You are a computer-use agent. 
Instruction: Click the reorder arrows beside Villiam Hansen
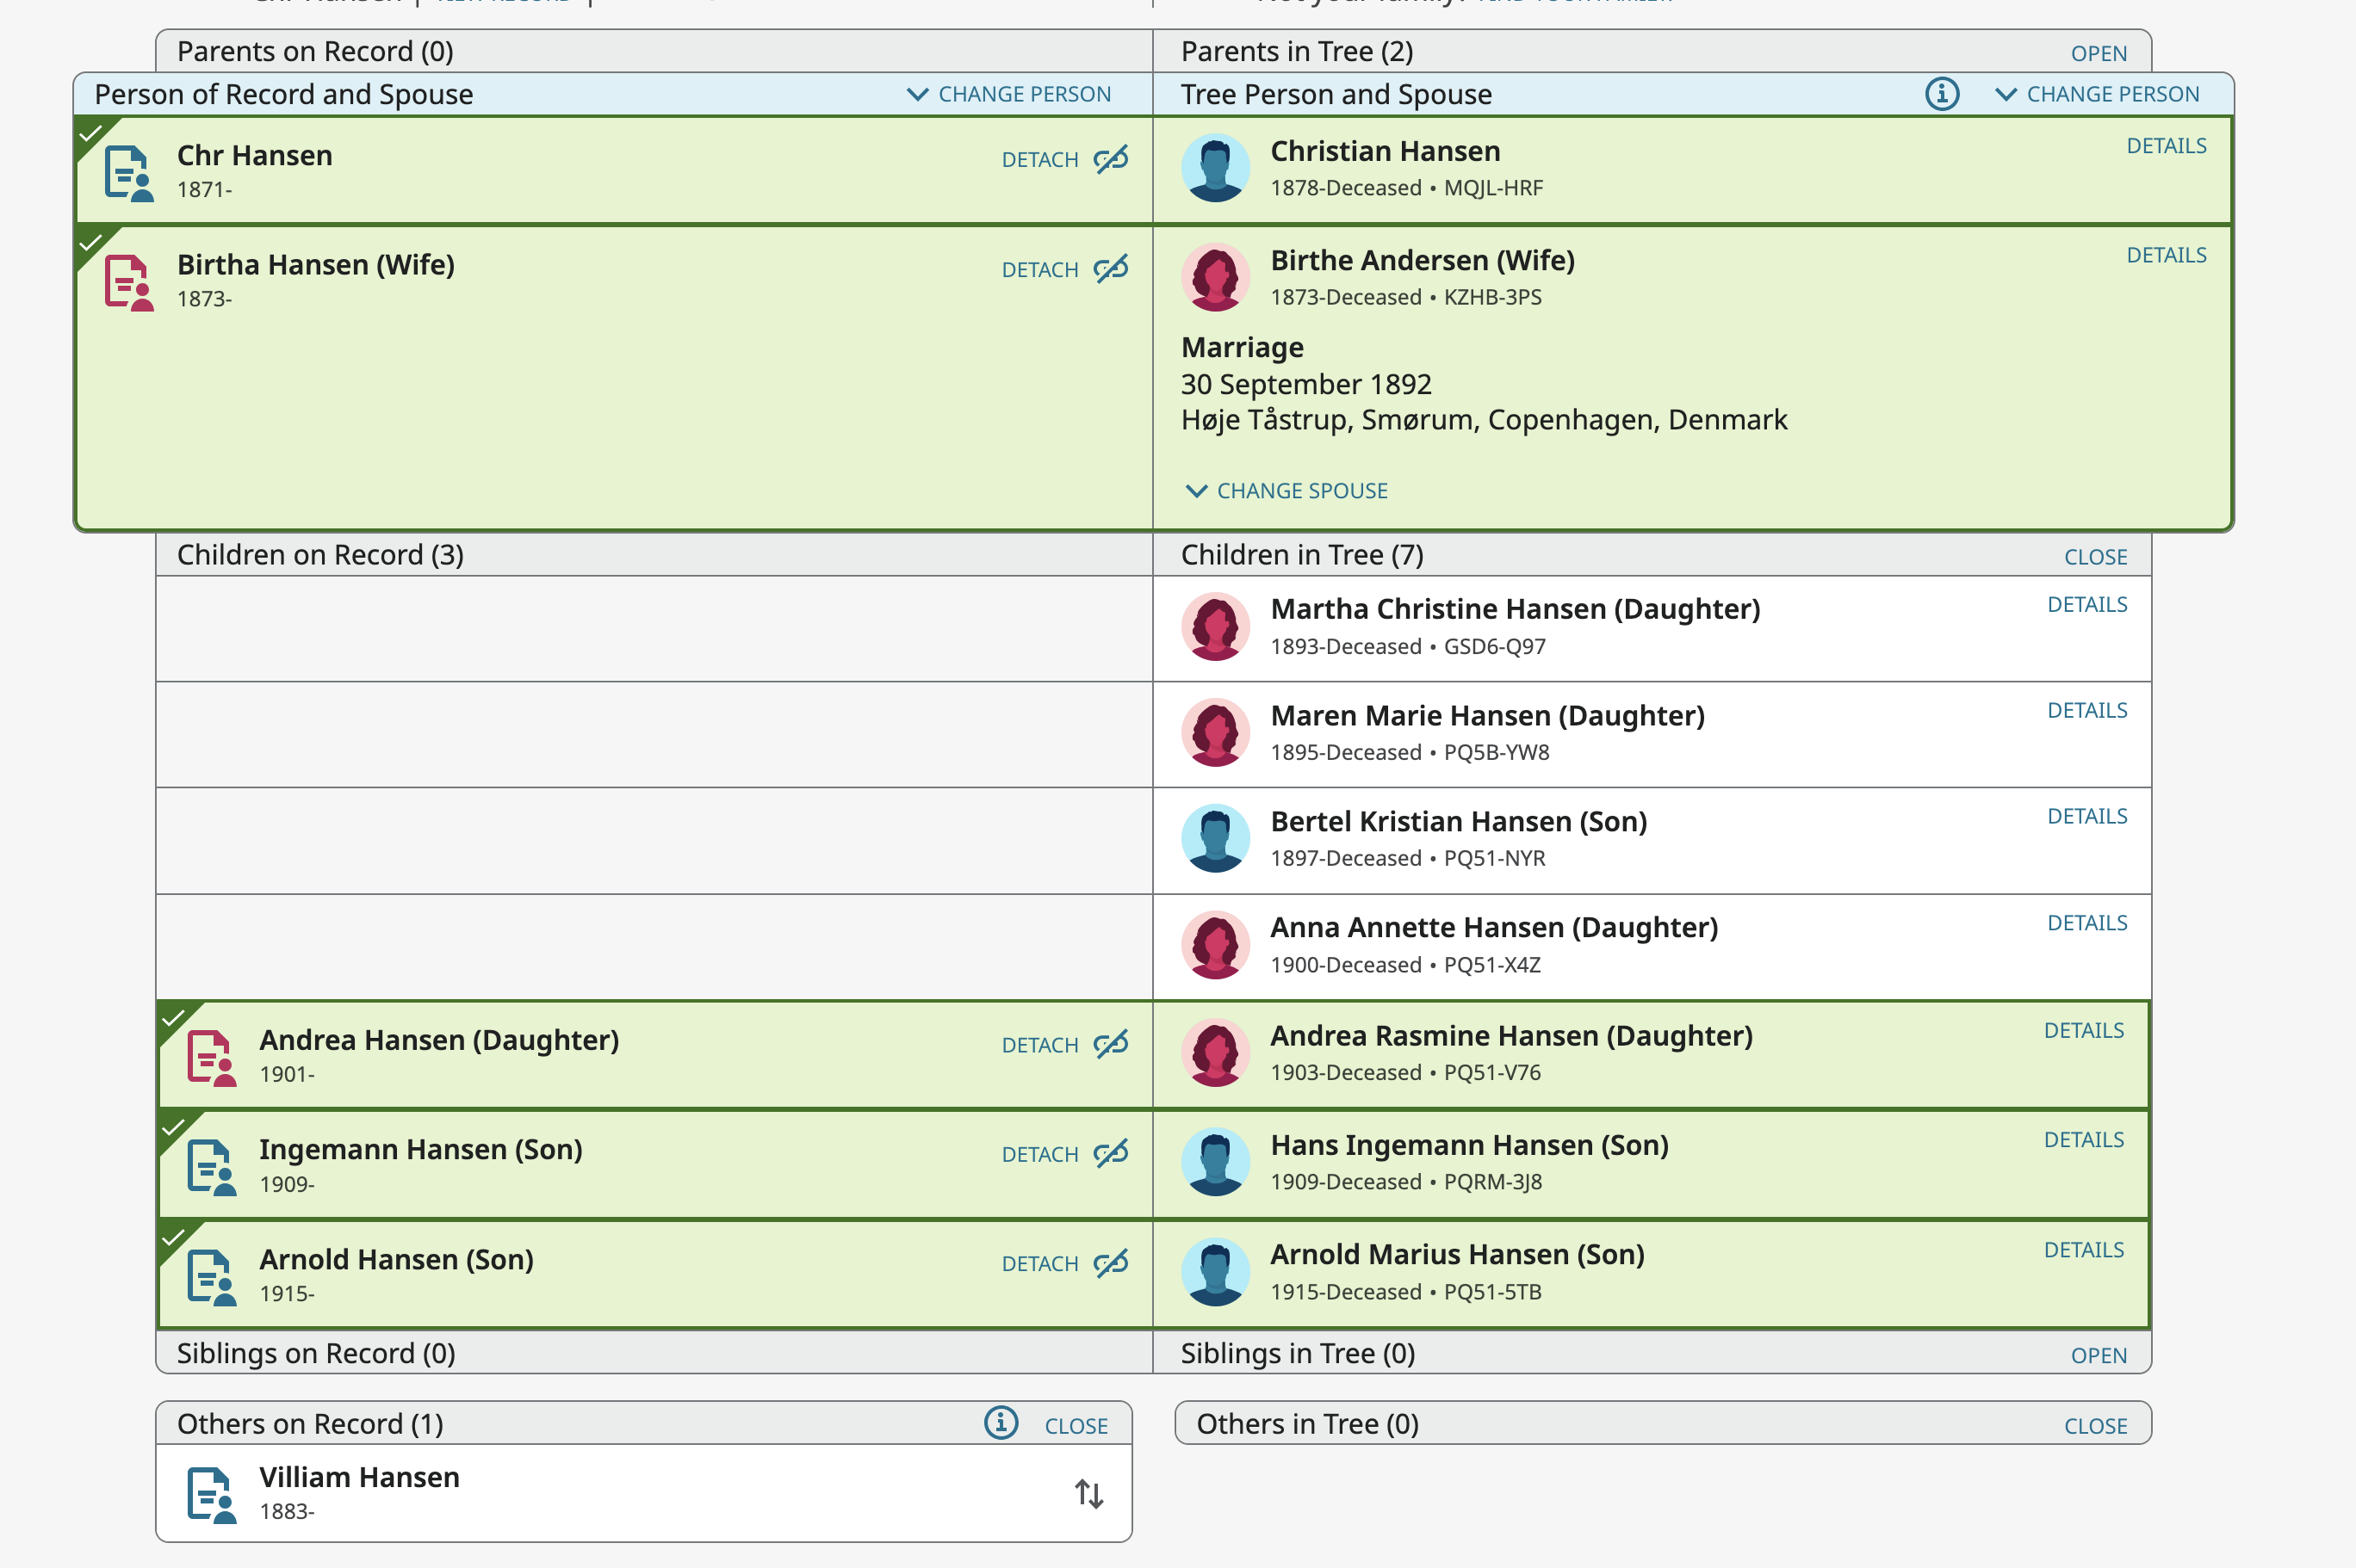(1089, 1493)
